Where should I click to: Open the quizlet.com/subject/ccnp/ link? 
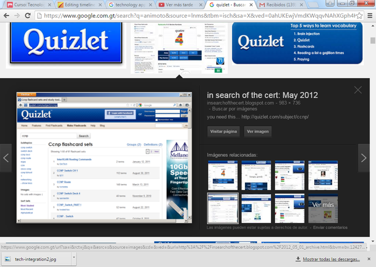(x=275, y=117)
